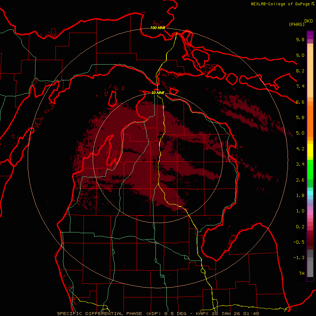The height and width of the screenshot is (316, 316).
Task: Click the purple top of color bar
Action: pos(310,35)
